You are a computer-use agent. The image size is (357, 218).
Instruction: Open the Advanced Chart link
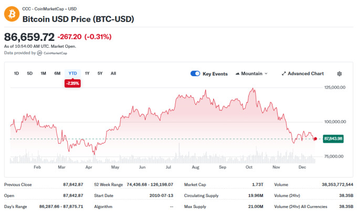(306, 74)
